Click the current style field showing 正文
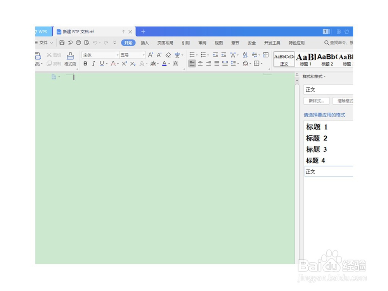 pyautogui.click(x=328, y=90)
